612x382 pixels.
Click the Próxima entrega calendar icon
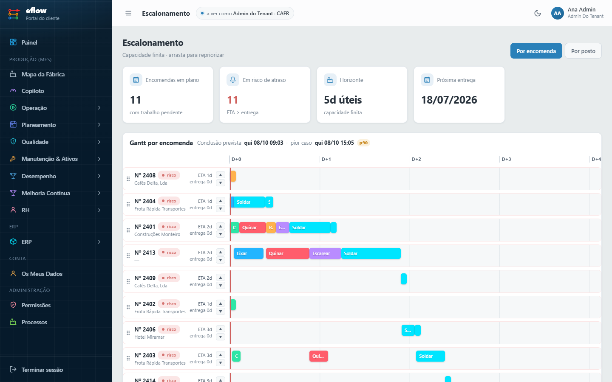(427, 80)
